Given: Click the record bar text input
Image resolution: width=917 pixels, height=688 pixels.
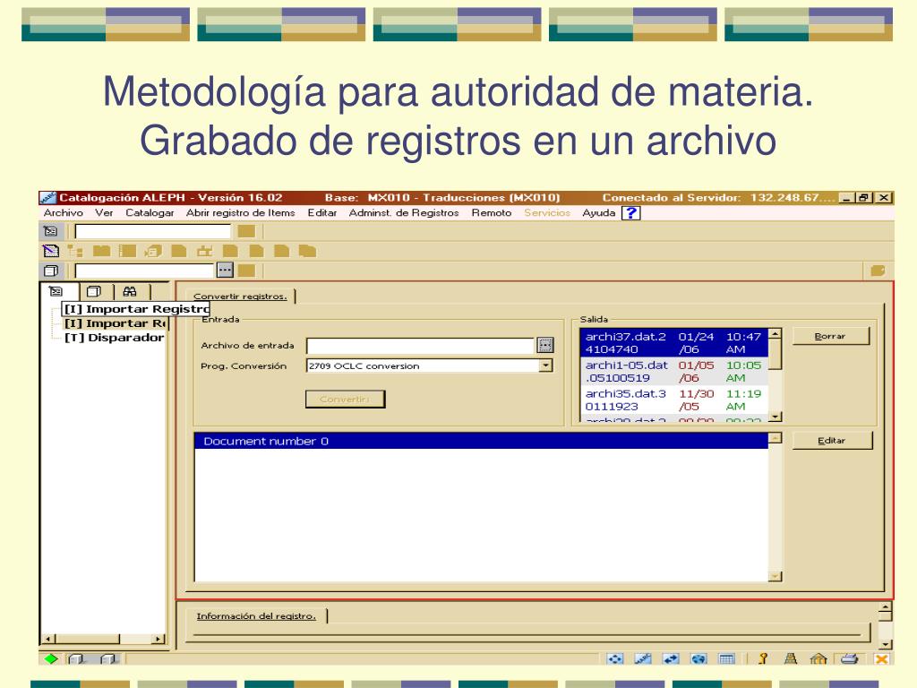Looking at the screenshot, I should coord(152,231).
